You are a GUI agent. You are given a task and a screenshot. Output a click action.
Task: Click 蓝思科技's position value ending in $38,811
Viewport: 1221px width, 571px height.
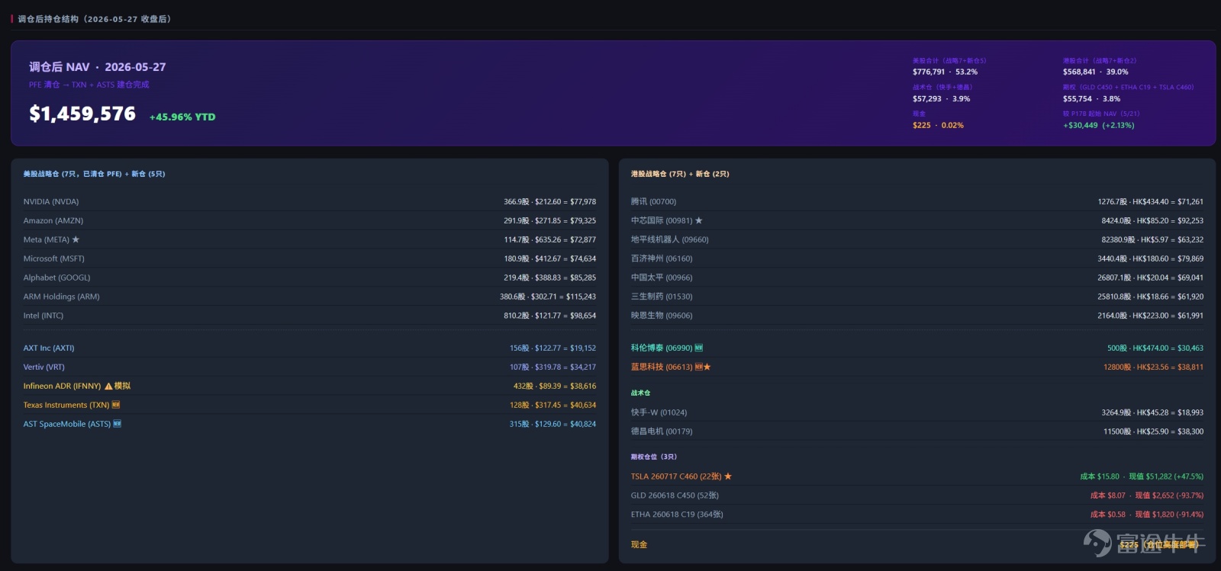[1153, 367]
